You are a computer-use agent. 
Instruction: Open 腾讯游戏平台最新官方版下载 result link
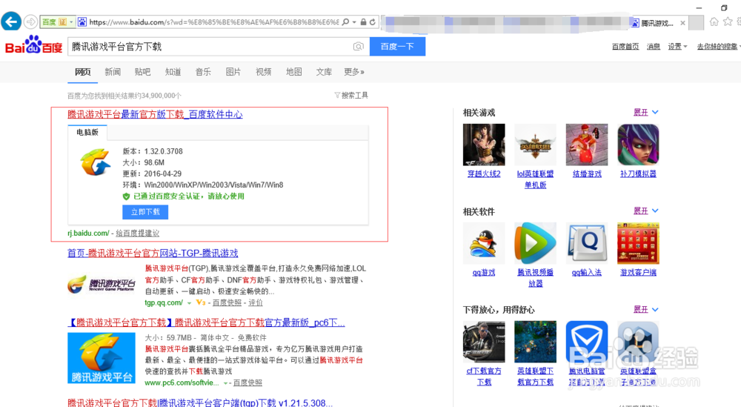(x=155, y=114)
